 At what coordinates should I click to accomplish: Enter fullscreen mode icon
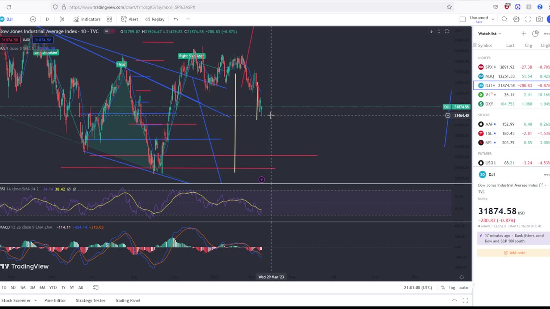point(528,19)
